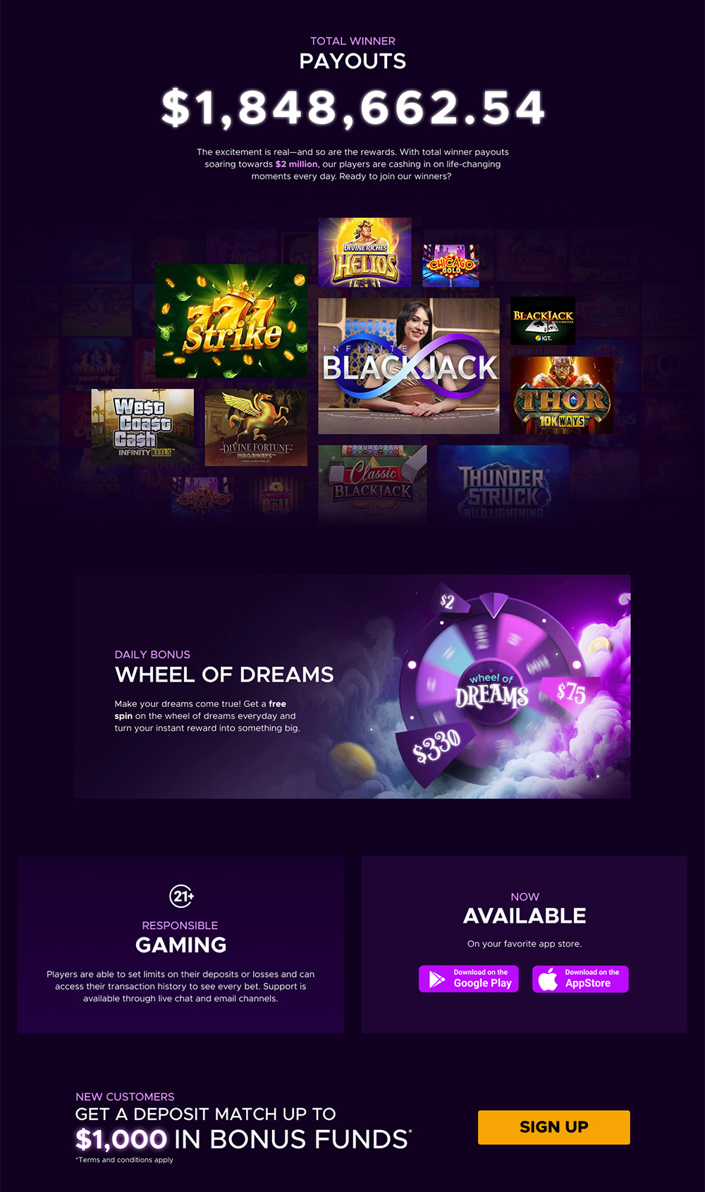Open the 777 Strike game tile

coord(231,321)
